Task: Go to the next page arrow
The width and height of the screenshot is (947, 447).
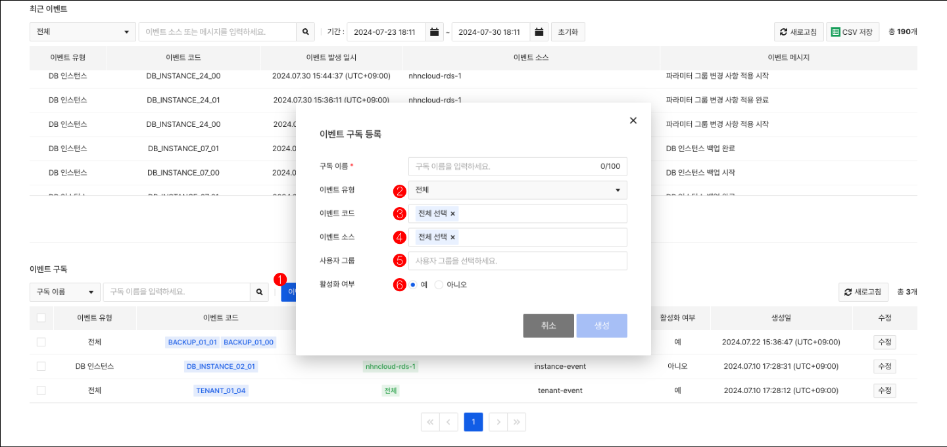Action: coord(499,422)
